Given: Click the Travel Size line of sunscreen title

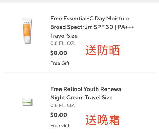Looking at the screenshot, I should click(x=64, y=36).
